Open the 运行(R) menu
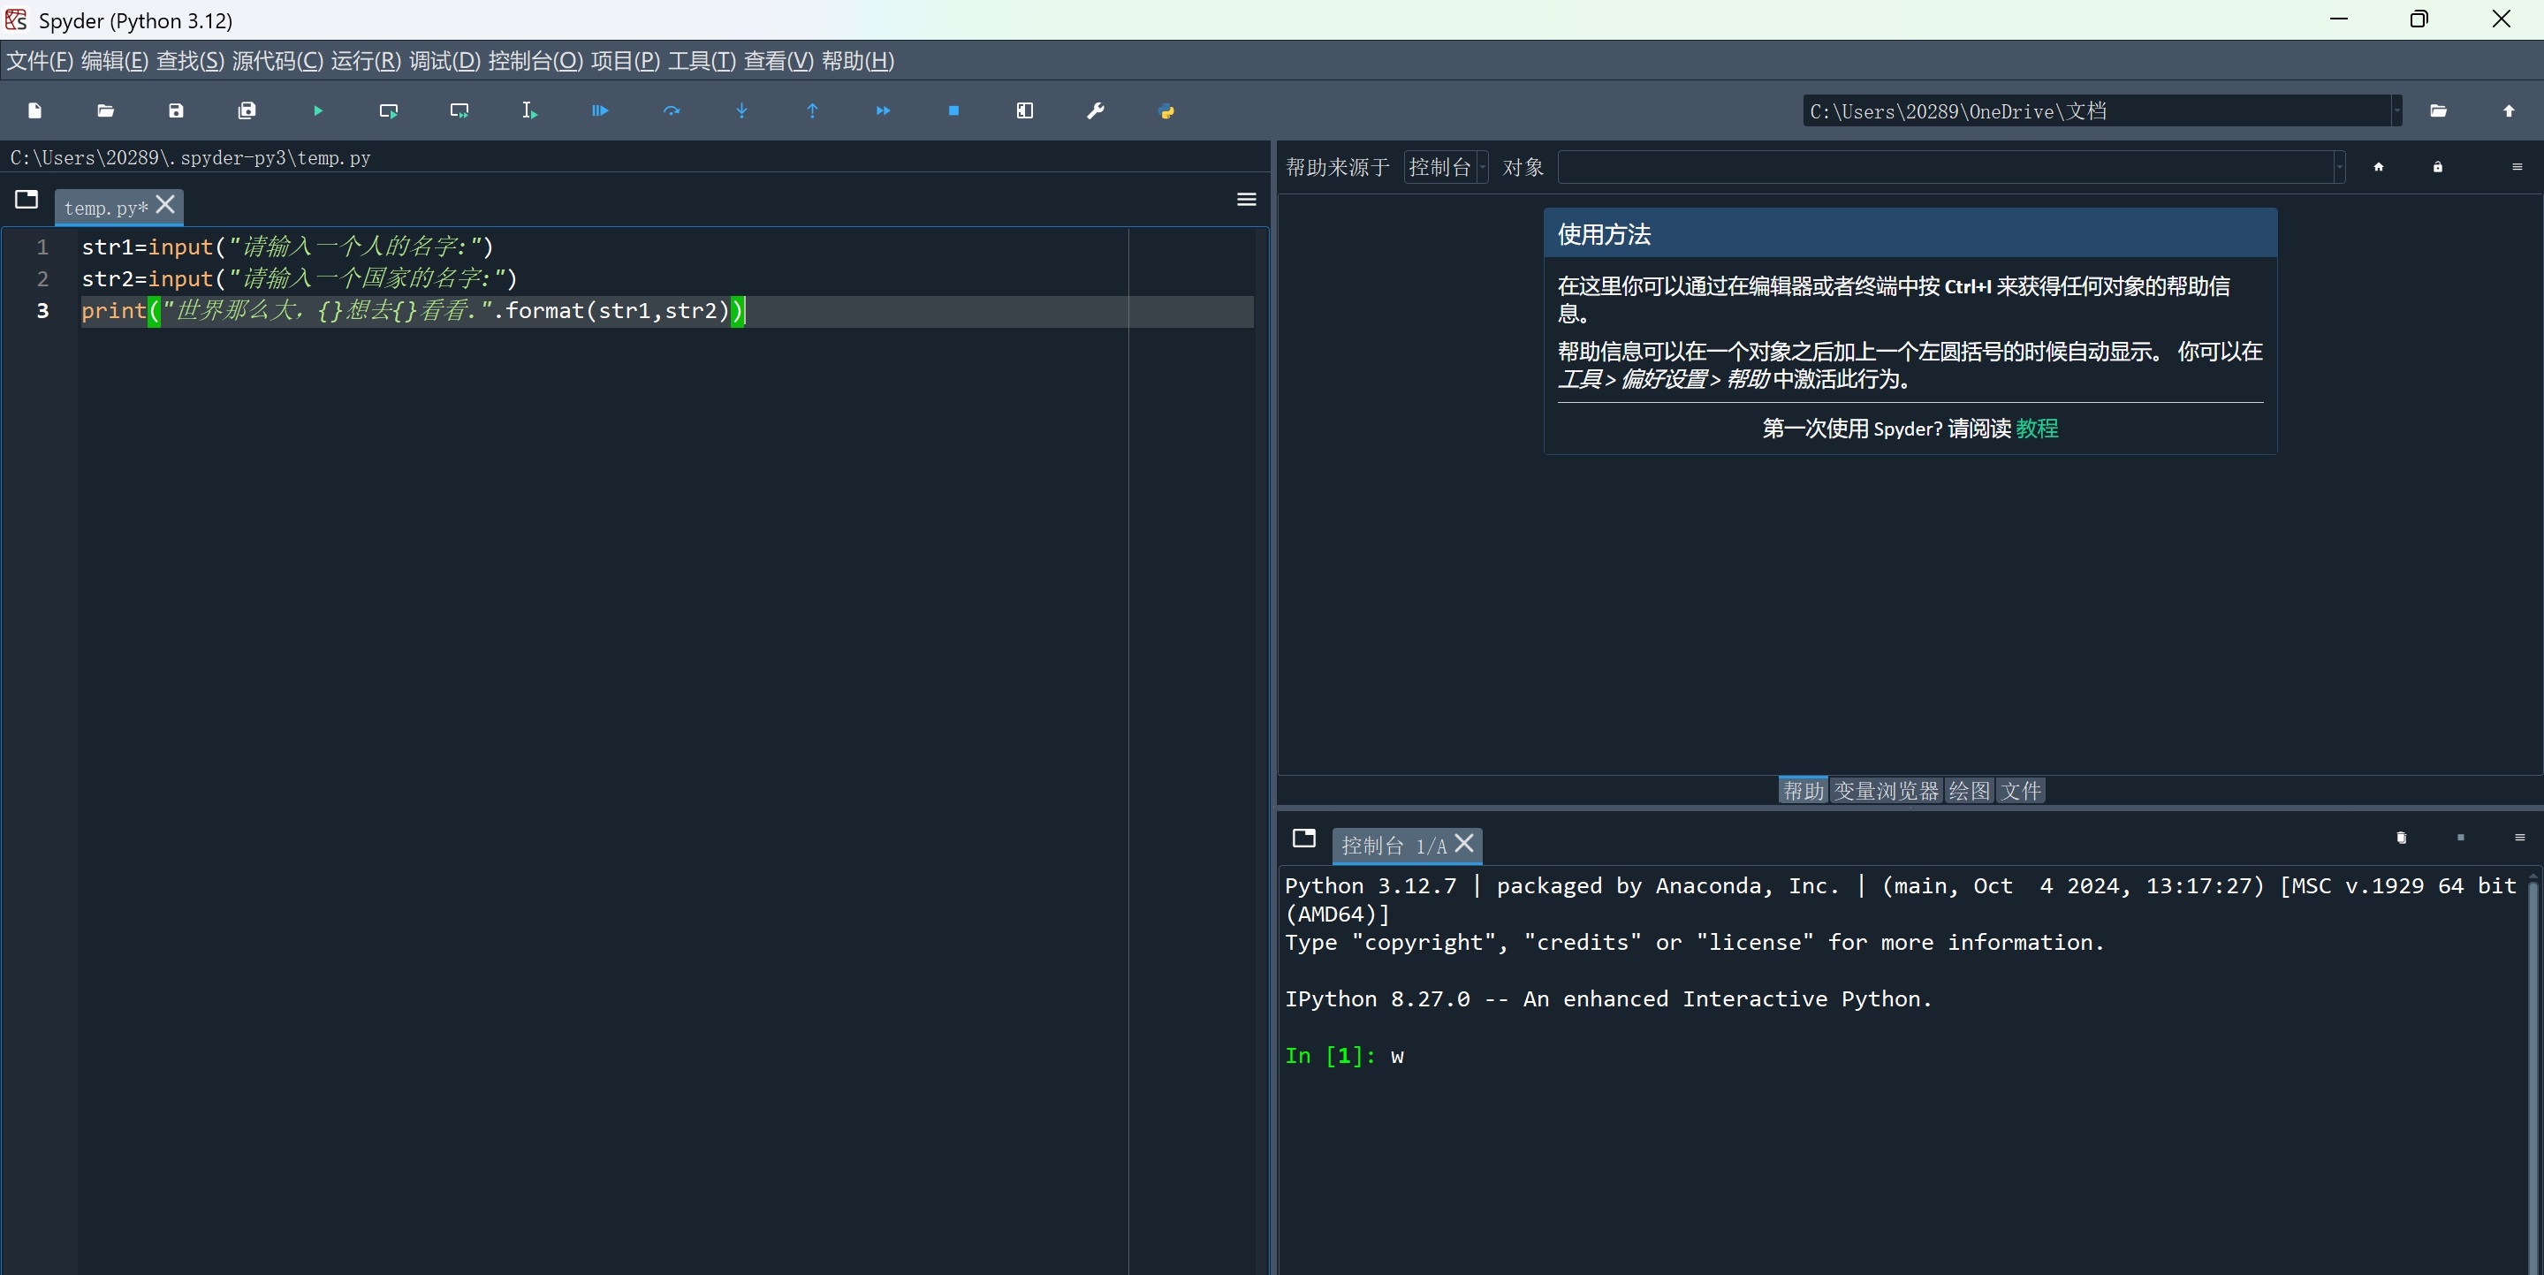 tap(366, 61)
